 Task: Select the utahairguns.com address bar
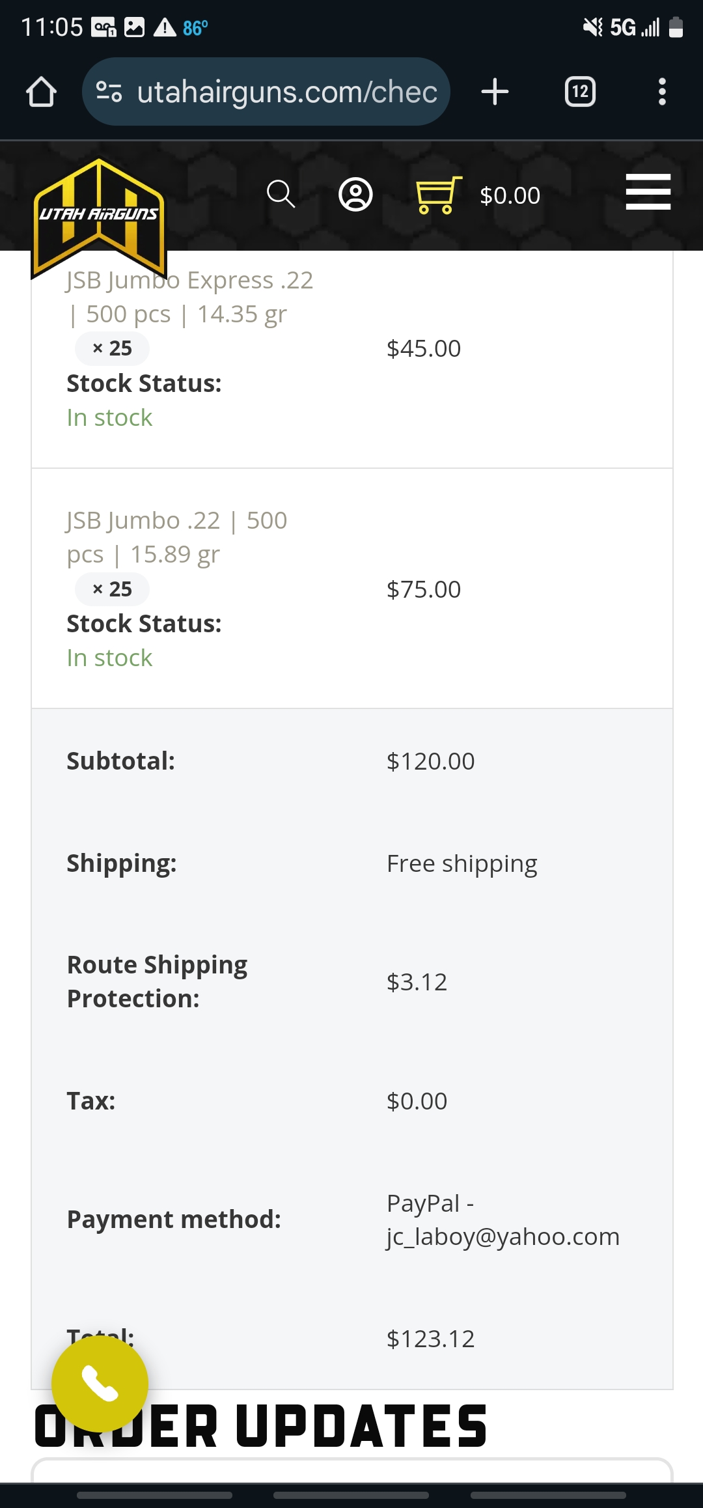286,92
